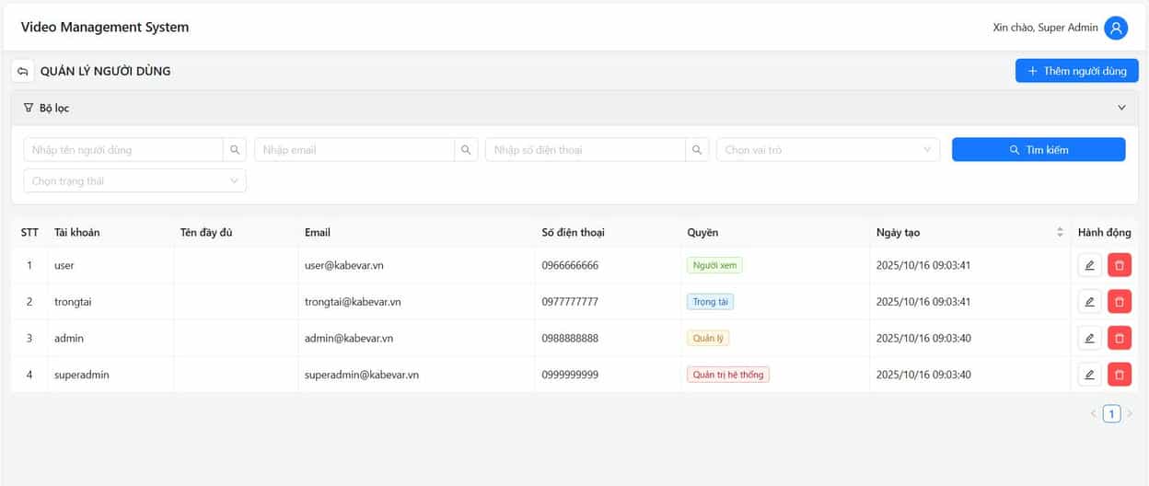
Task: Click search icon beside phone number input
Action: point(697,150)
